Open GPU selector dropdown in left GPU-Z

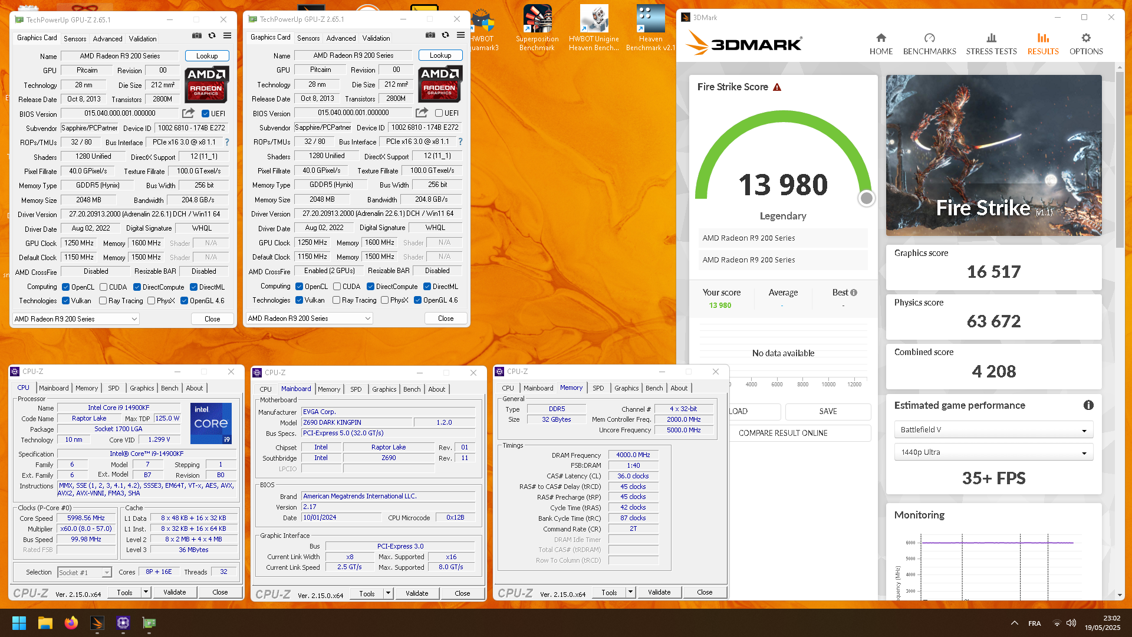point(75,319)
